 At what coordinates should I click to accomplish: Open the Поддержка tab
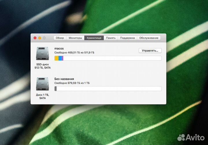127,38
